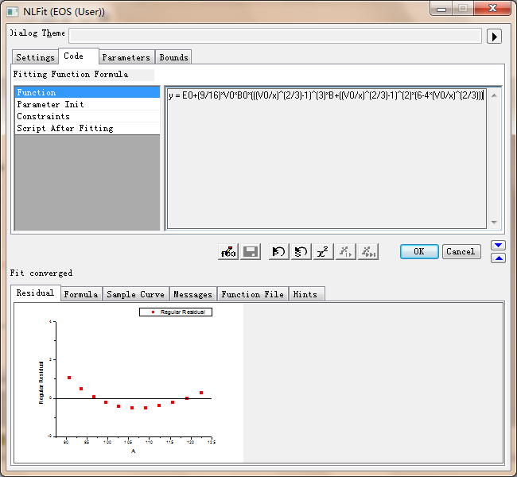Click the calculate chi-square icon

click(323, 252)
